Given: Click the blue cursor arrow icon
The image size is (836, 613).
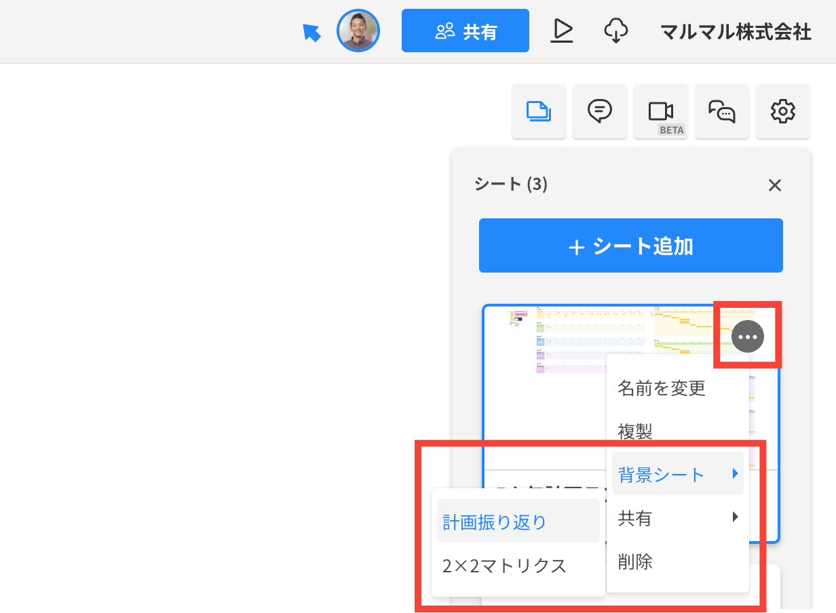Looking at the screenshot, I should (311, 32).
